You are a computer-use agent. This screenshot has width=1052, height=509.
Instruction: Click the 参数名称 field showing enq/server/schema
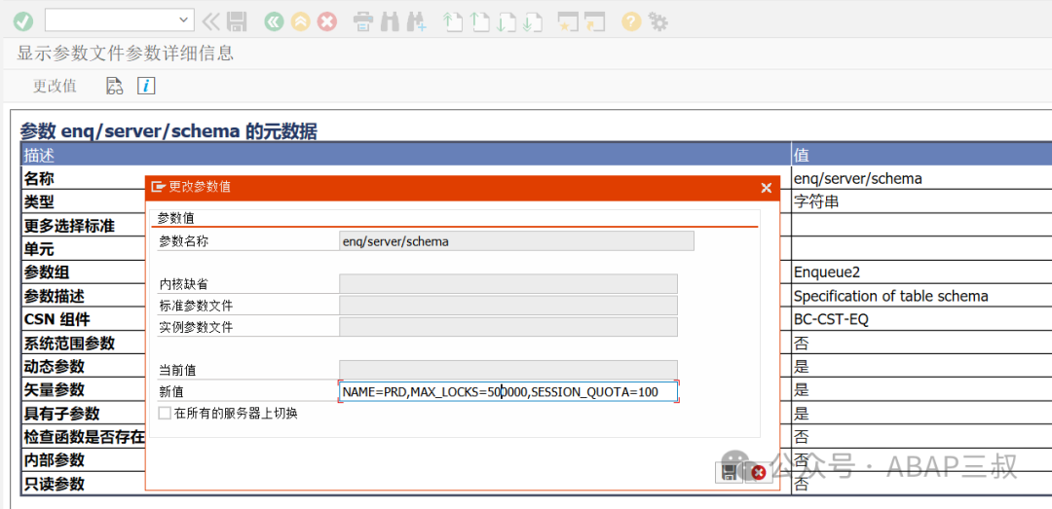point(516,241)
